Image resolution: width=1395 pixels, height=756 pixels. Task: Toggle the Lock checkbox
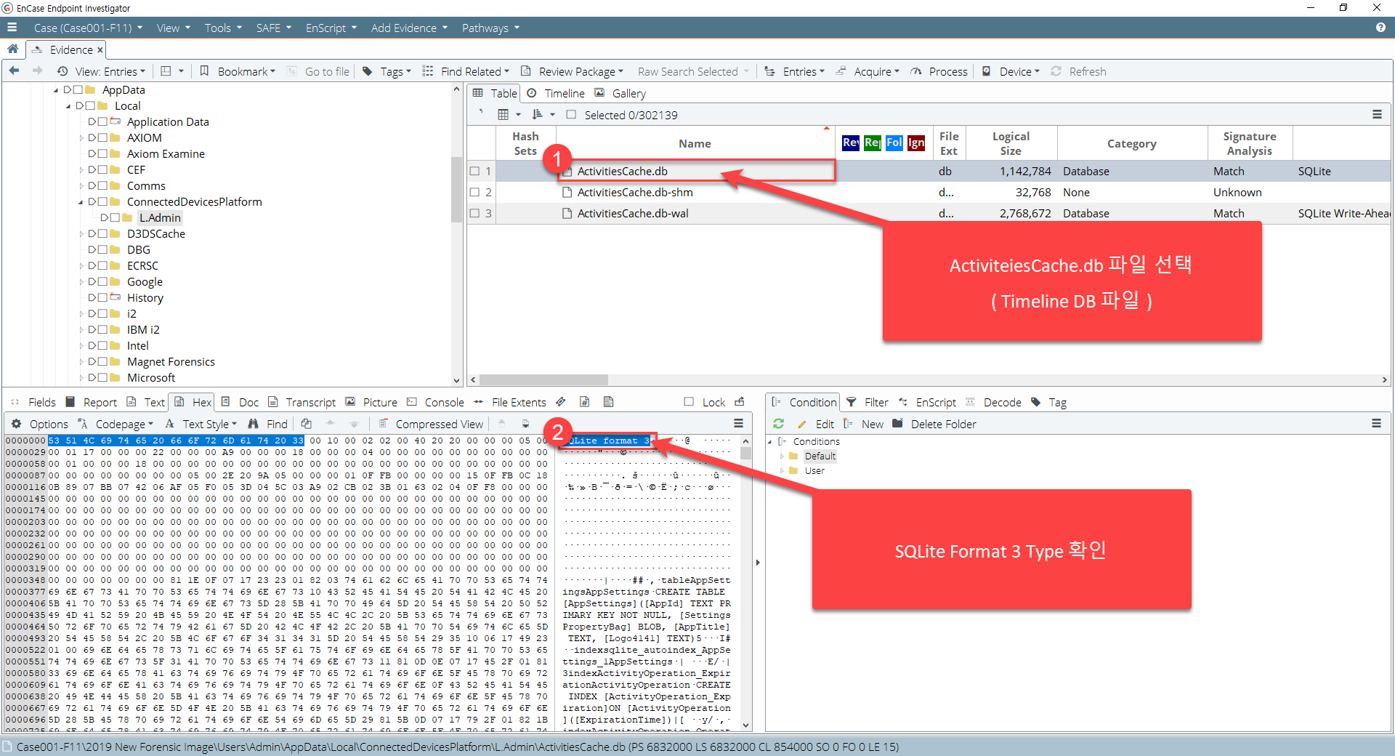point(689,402)
